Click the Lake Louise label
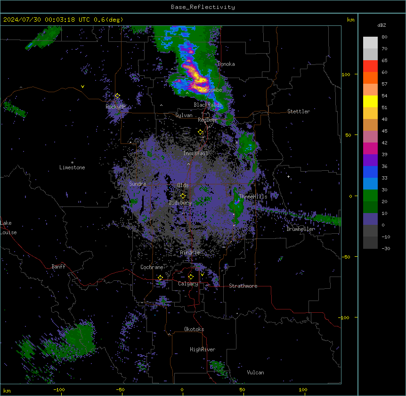 8,228
